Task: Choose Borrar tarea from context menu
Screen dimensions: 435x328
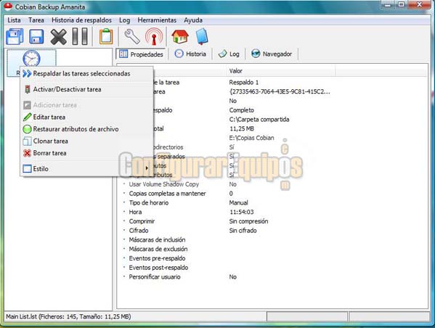Action: pos(86,153)
